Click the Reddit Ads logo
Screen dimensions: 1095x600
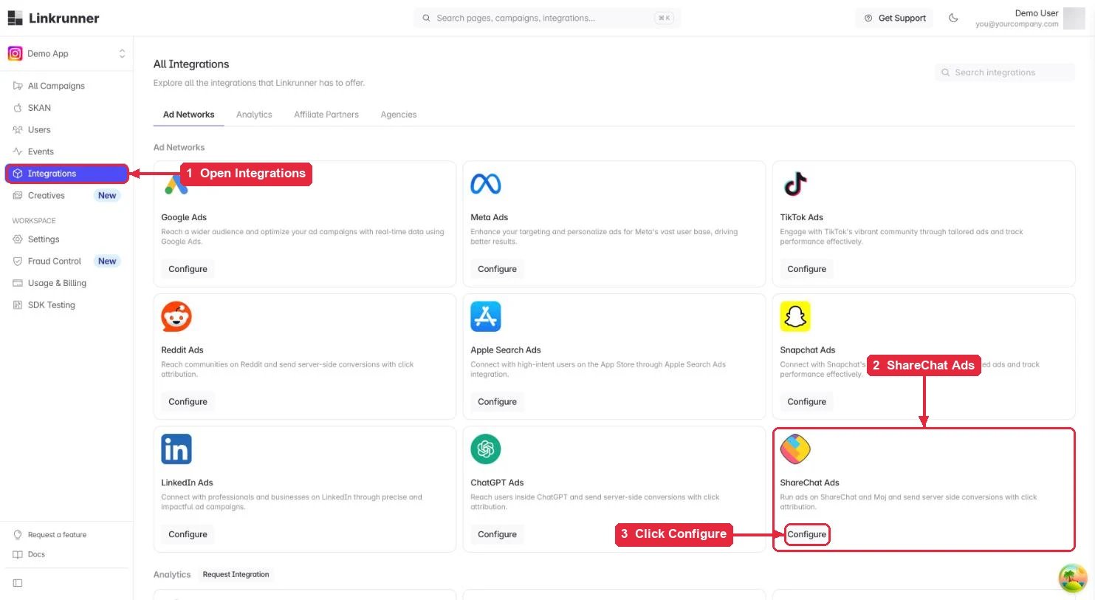pos(176,317)
